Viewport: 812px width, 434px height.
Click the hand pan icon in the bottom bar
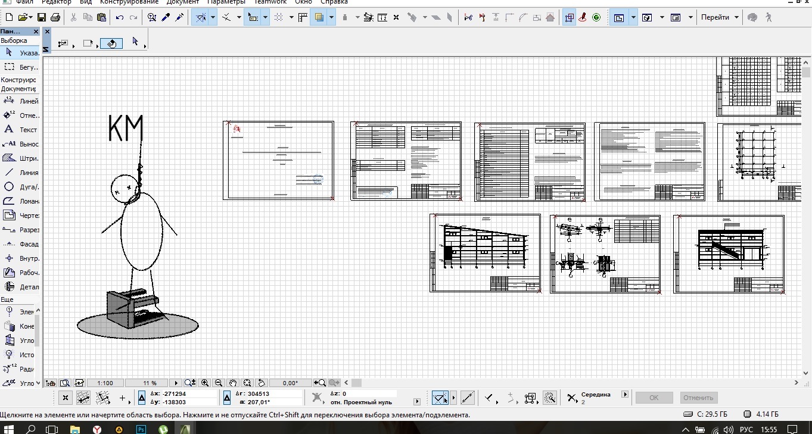point(233,383)
